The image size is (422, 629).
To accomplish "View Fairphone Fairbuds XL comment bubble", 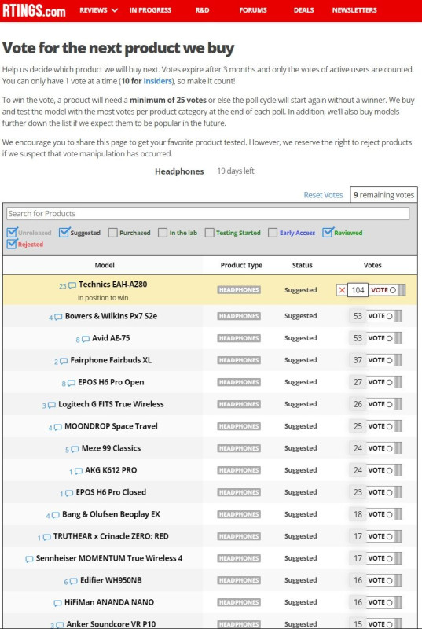I will pyautogui.click(x=61, y=362).
